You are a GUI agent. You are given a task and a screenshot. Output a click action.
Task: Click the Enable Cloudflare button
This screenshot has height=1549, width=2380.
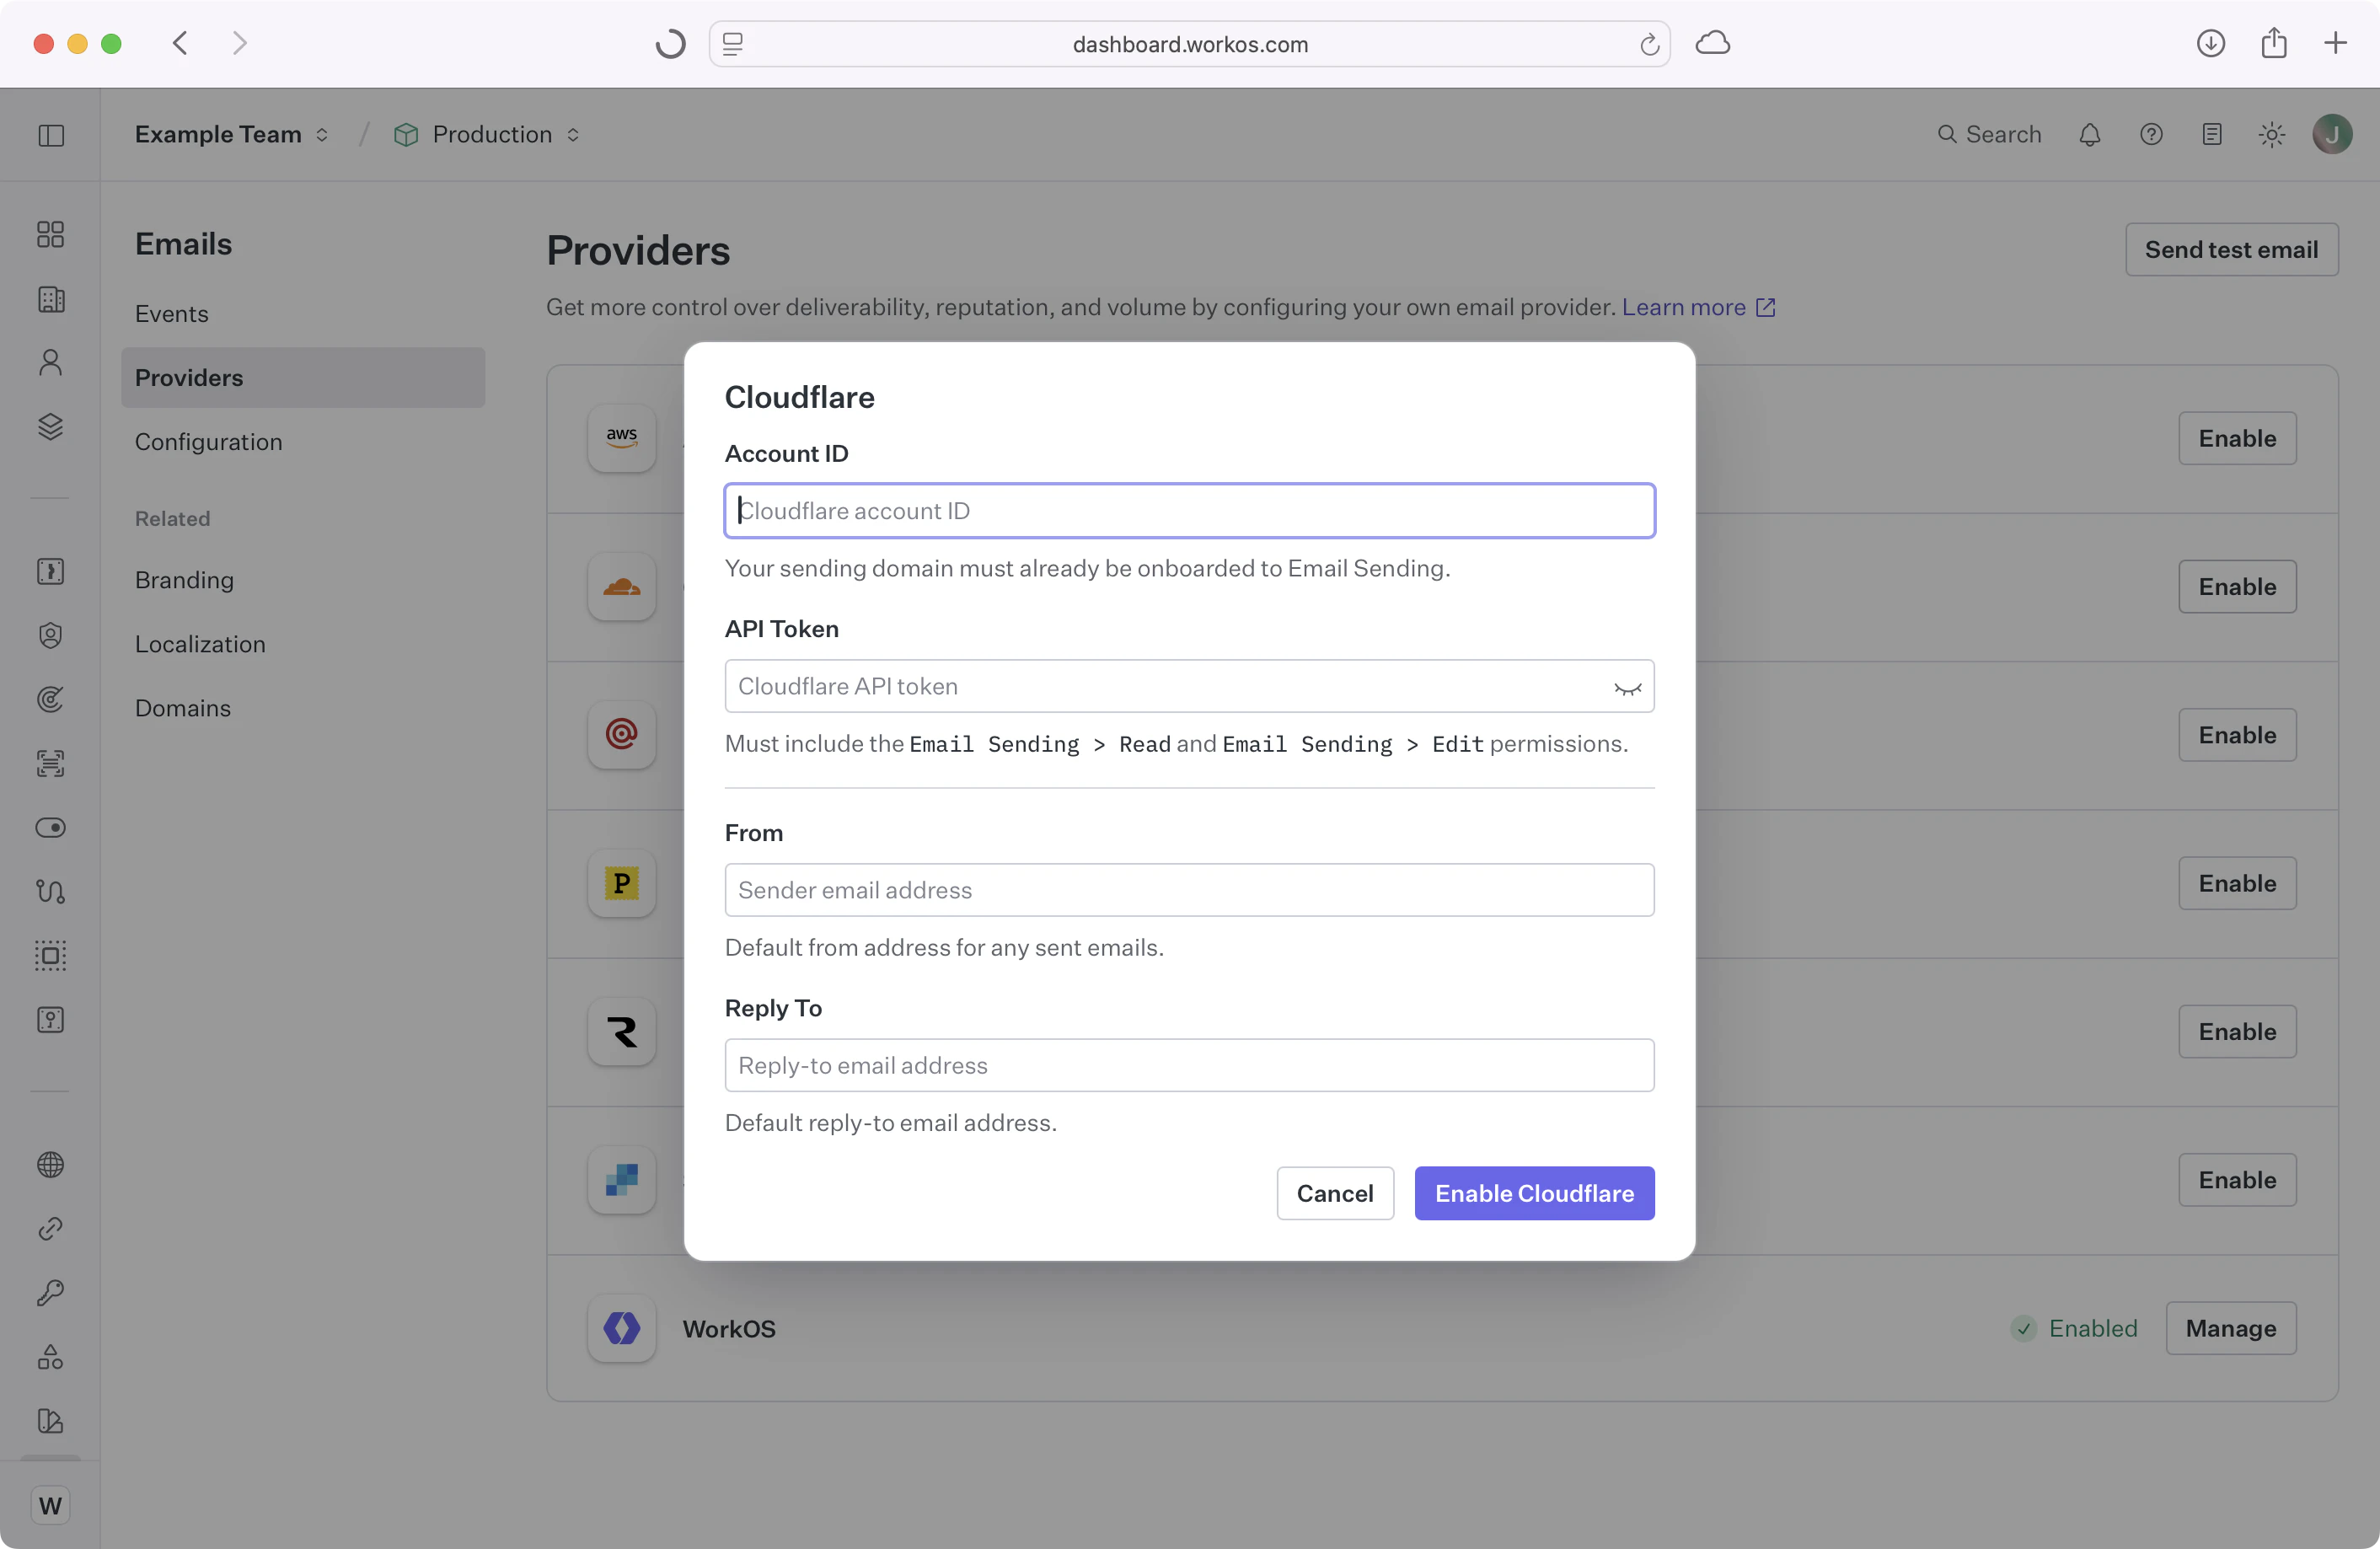click(x=1534, y=1192)
